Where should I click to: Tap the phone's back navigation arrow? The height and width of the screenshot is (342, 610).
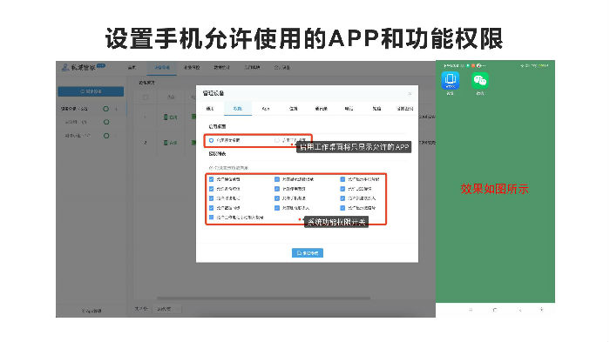[519, 310]
